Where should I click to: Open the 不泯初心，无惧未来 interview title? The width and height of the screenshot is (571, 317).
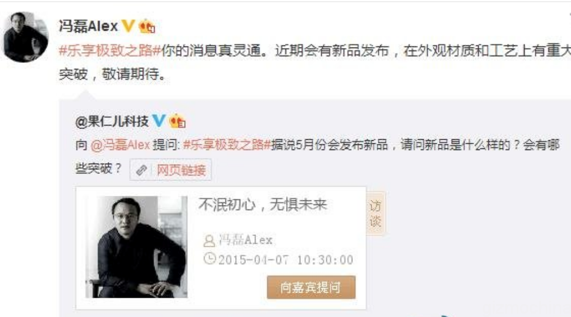263,204
